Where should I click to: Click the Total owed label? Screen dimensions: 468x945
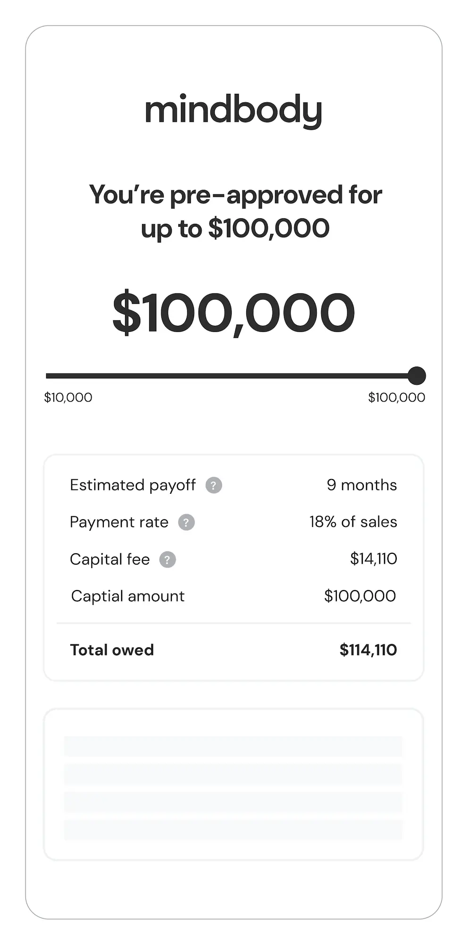point(112,650)
